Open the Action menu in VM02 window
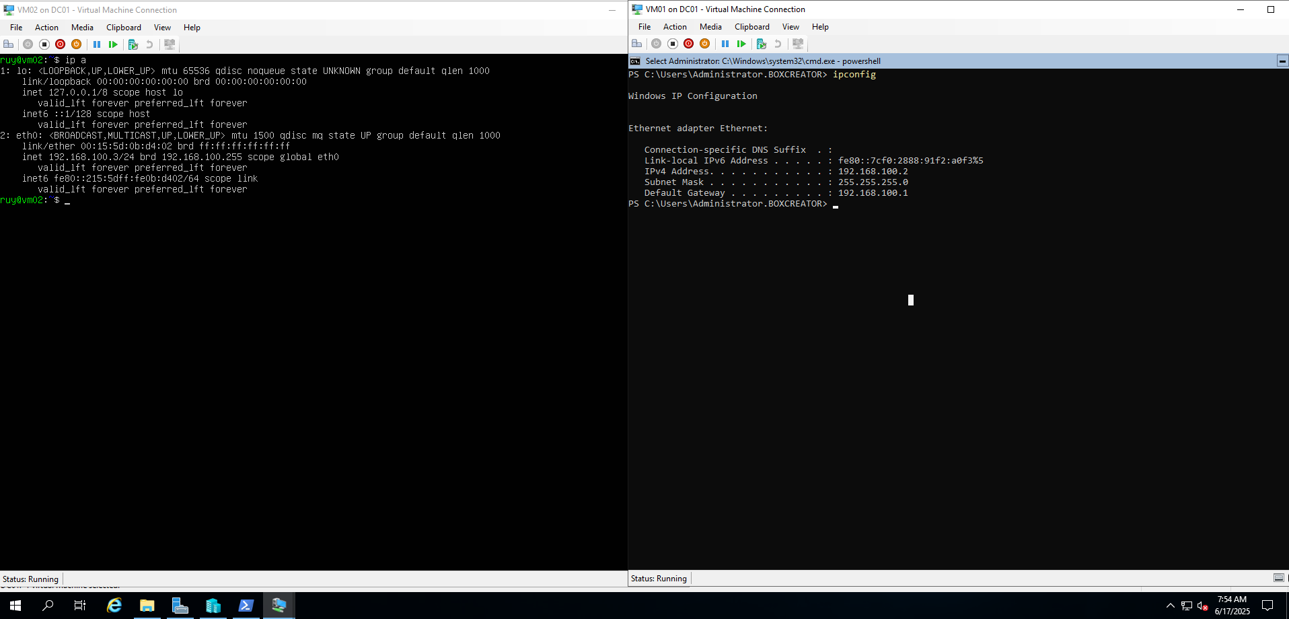 click(x=46, y=28)
